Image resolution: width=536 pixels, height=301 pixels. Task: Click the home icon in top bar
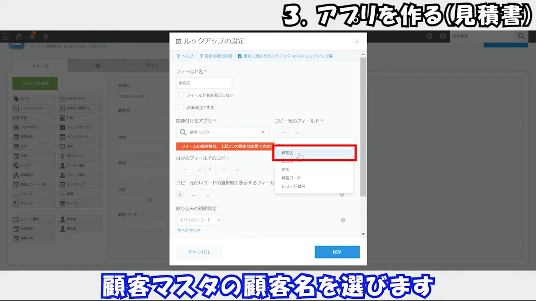(19, 36)
